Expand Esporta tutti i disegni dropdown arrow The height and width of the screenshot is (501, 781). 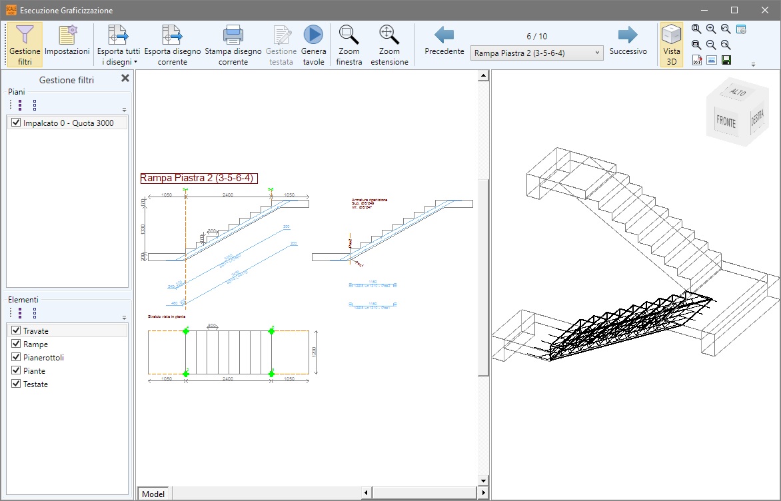click(135, 62)
